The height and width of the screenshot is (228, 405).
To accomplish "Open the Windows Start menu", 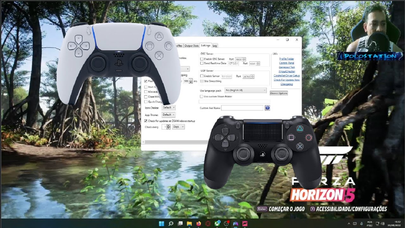I will pyautogui.click(x=161, y=224).
